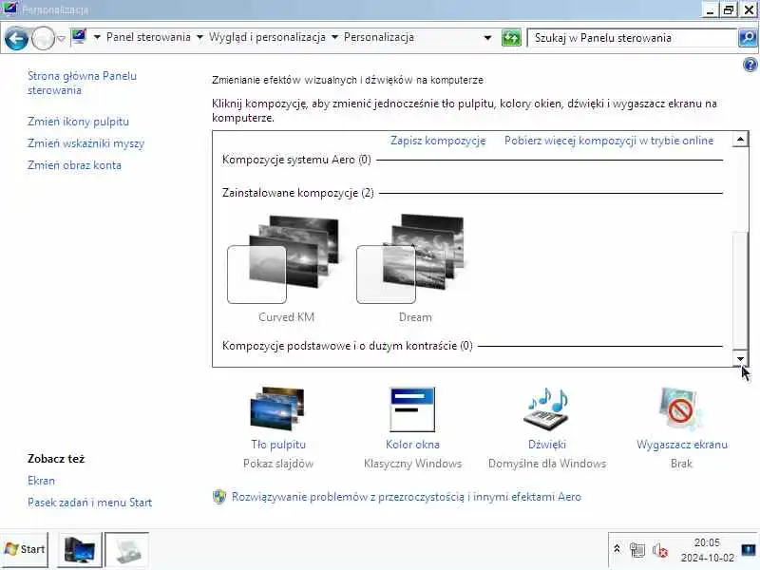The height and width of the screenshot is (570, 760).
Task: Open Wygląd i personalizacja breadcrumb
Action: (x=267, y=37)
